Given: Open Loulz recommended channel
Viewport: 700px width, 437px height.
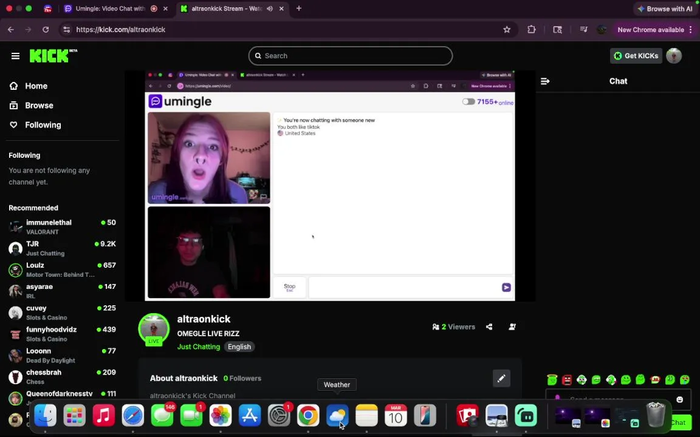Looking at the screenshot, I should point(62,269).
